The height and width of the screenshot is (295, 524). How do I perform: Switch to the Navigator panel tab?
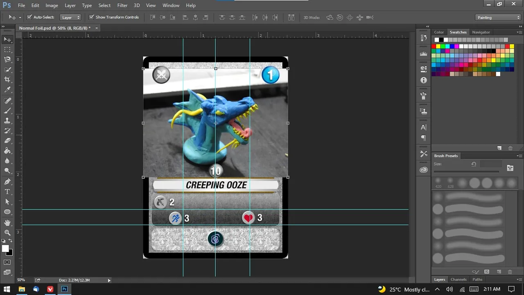[x=481, y=32]
